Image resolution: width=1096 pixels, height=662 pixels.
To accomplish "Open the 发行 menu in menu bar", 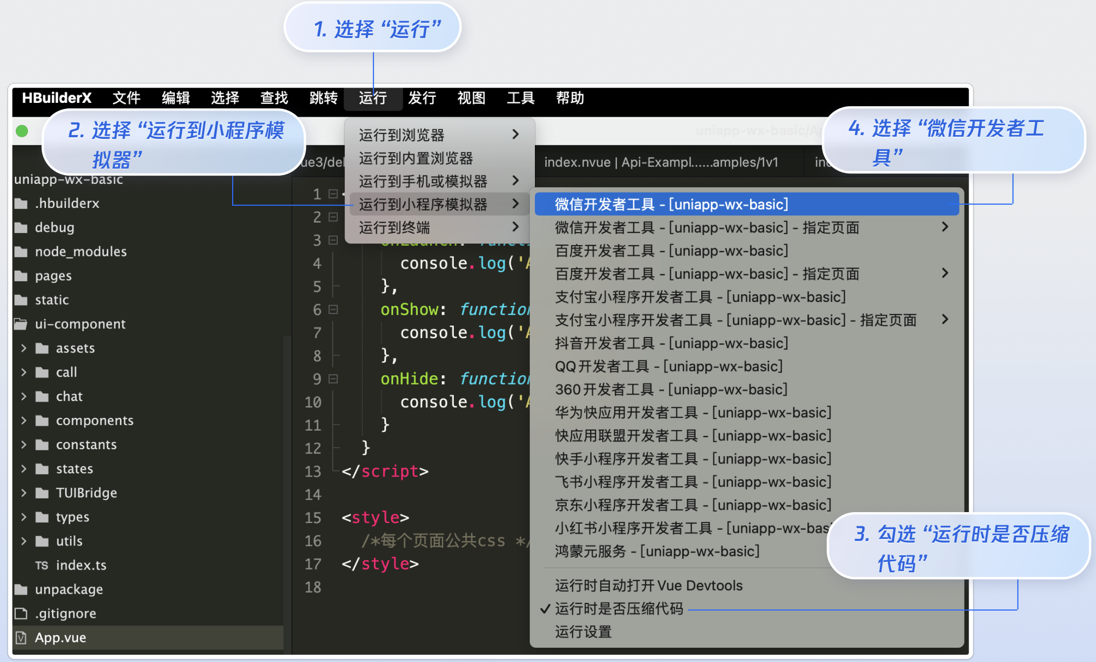I will point(422,98).
